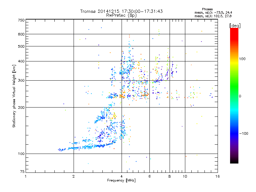256x192 pixels.
Task: Click the y-axis tick label '600'
Action: [x=21, y=34]
